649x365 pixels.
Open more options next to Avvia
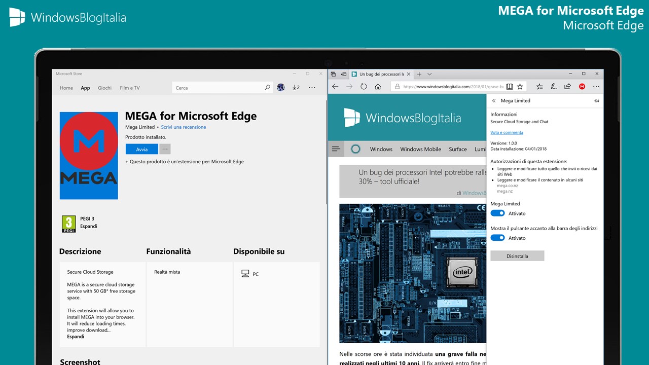coord(165,149)
